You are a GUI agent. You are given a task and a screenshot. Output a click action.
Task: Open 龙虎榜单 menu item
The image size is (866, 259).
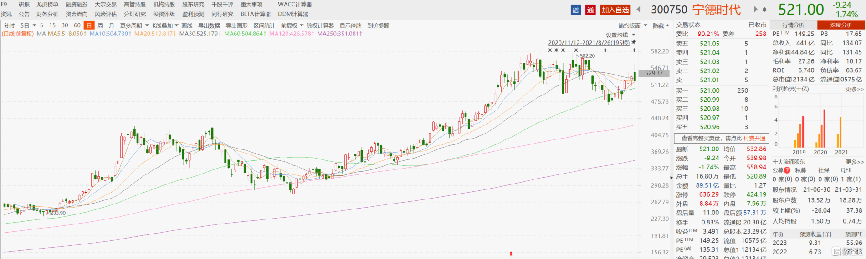click(x=47, y=5)
